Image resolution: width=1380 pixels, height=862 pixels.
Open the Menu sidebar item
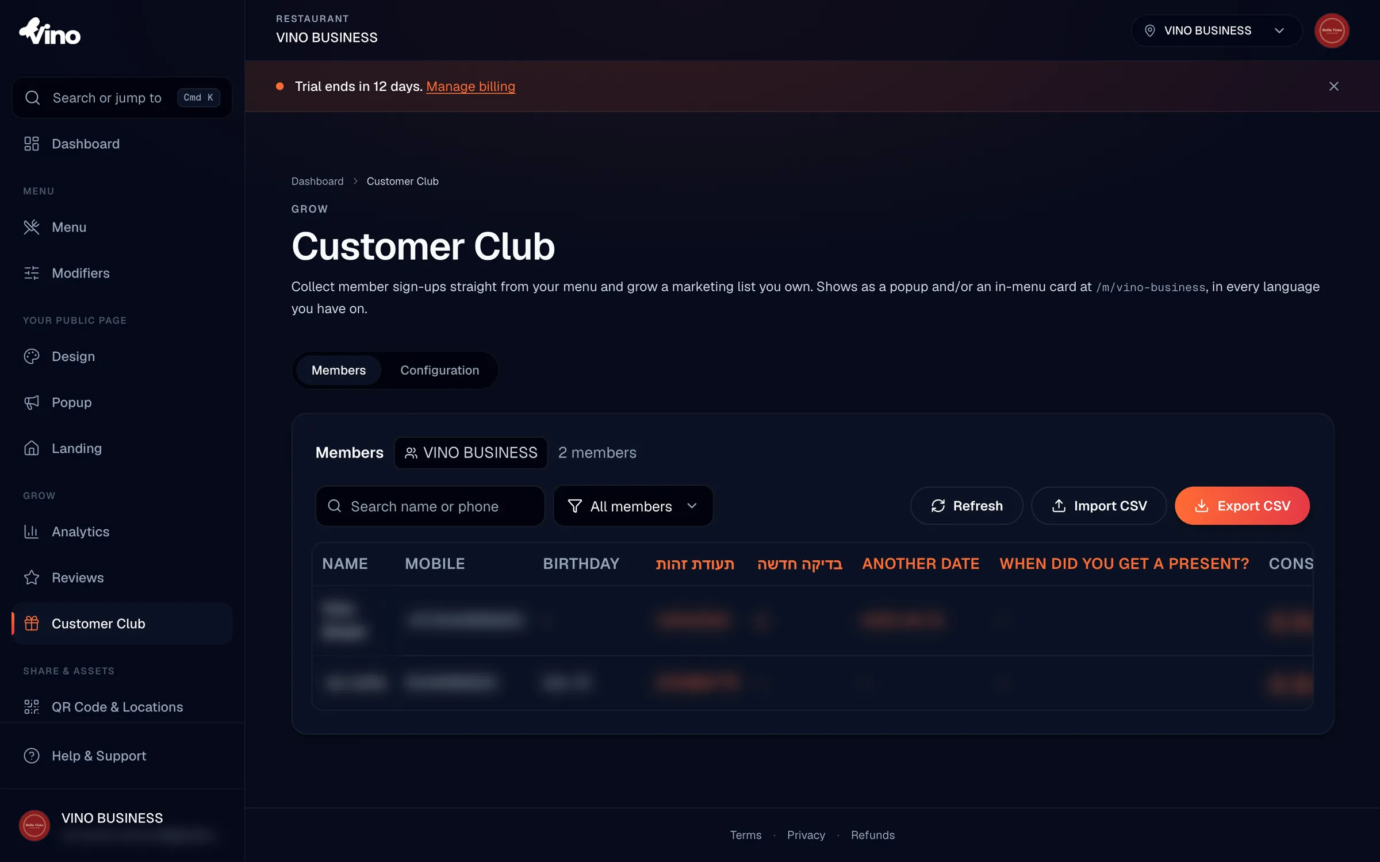[122, 227]
